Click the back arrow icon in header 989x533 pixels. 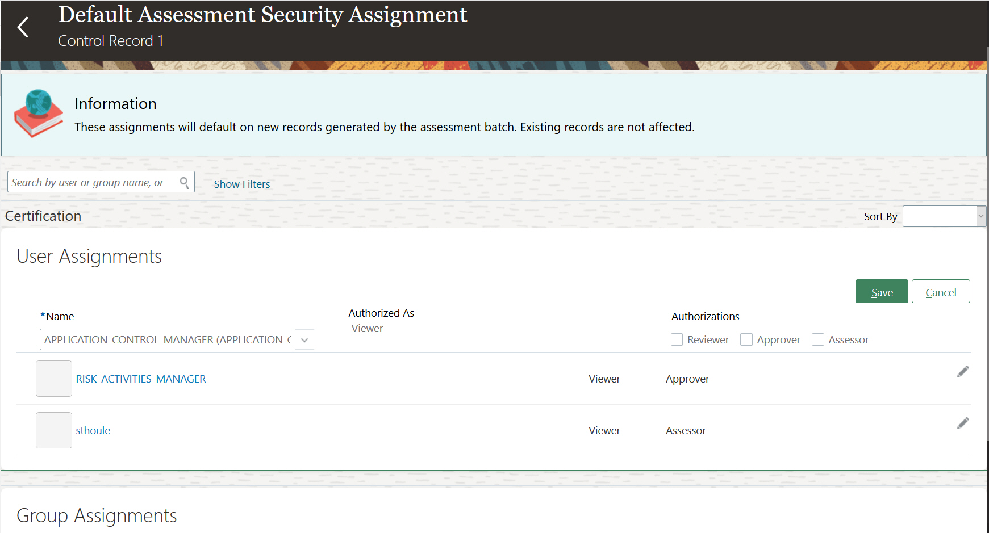click(x=23, y=27)
